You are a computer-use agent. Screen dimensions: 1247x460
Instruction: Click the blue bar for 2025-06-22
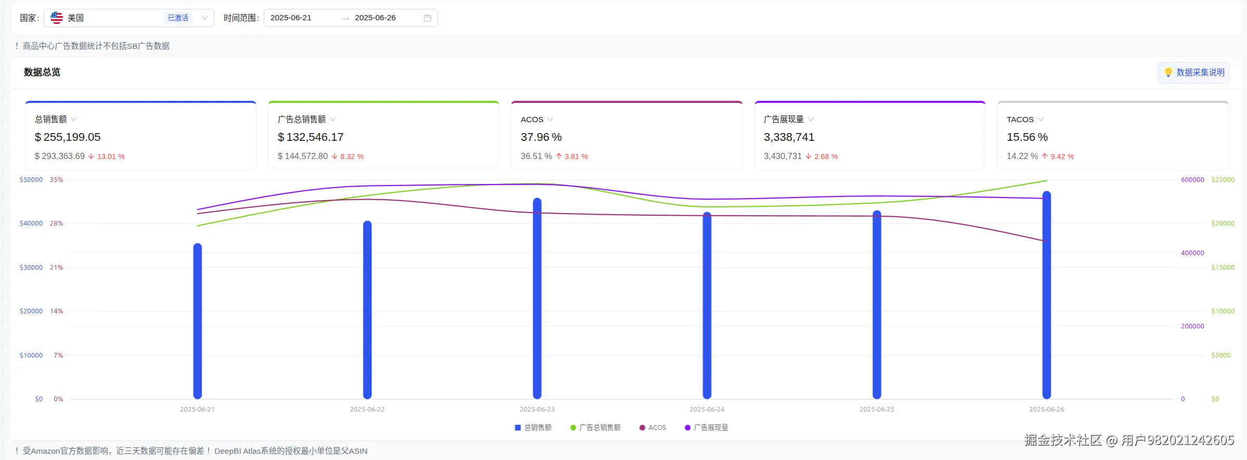click(367, 310)
